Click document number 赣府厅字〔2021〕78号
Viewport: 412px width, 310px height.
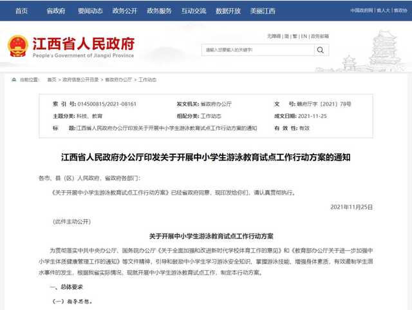(324, 104)
